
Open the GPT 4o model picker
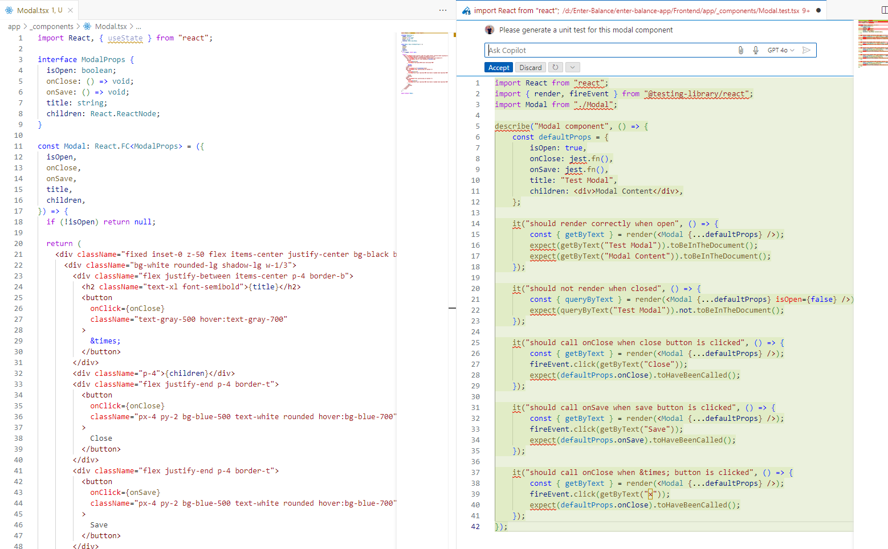[x=780, y=50]
